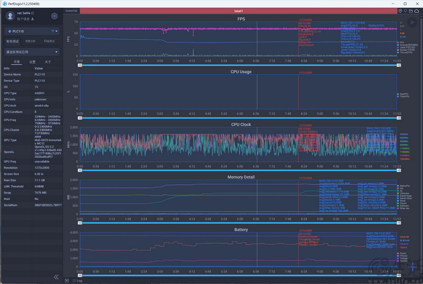Click the FPS chart left range slider handle
The image size is (423, 284).
tap(80, 65)
